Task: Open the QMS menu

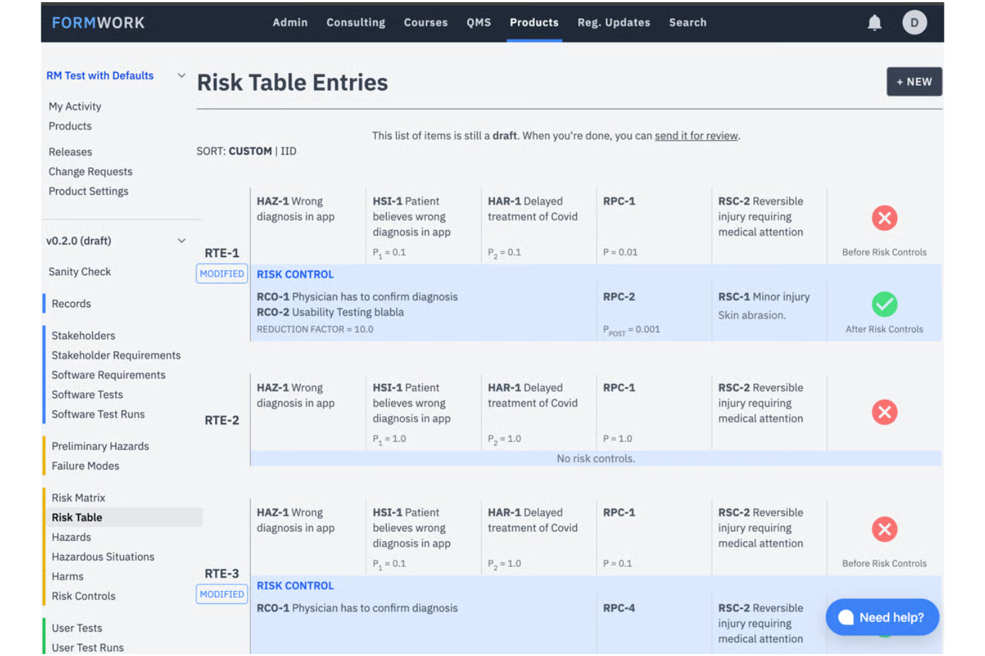Action: coord(479,23)
